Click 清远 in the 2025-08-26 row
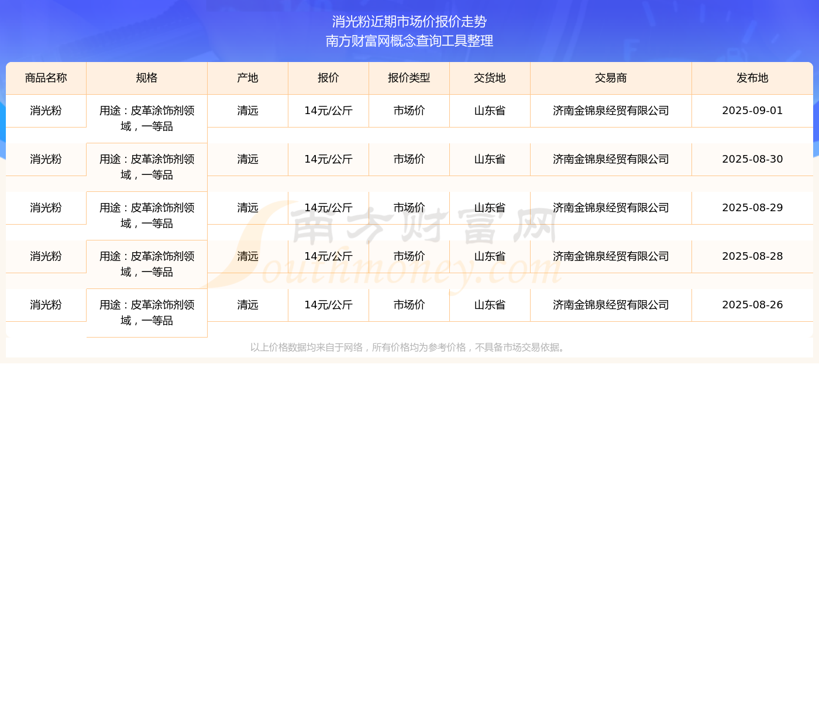Screen dimensions: 819x705 point(248,305)
